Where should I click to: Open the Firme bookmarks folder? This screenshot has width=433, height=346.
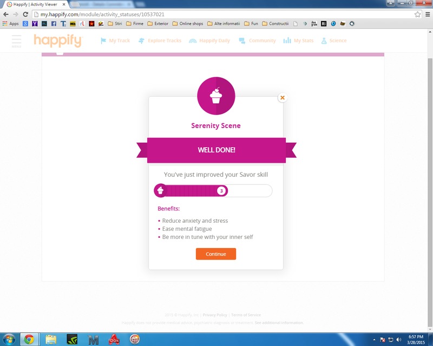135,24
